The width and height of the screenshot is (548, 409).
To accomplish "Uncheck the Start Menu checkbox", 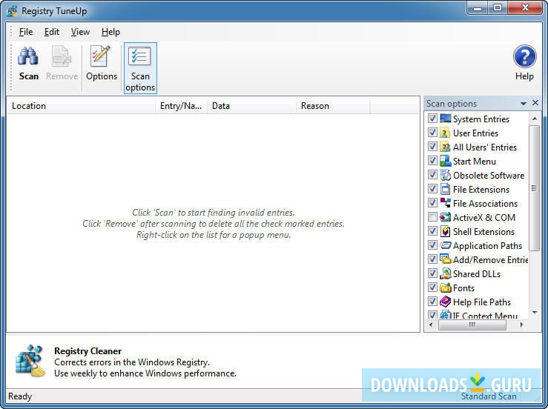I will (x=432, y=161).
